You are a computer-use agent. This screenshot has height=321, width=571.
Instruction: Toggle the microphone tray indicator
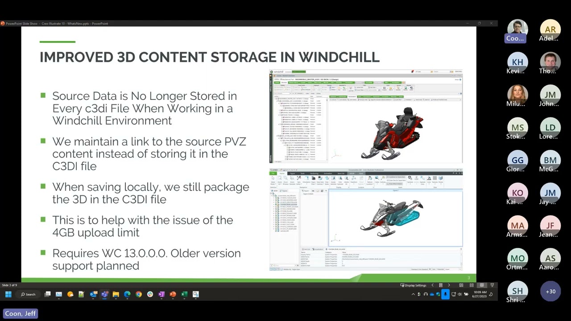pos(445,294)
